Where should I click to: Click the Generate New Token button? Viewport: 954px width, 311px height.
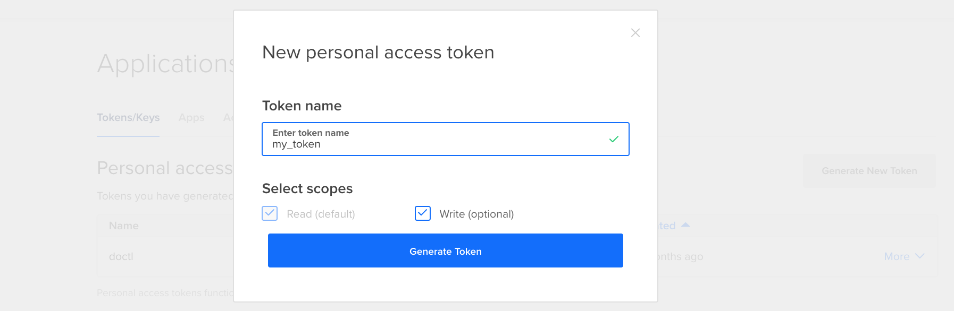click(869, 171)
